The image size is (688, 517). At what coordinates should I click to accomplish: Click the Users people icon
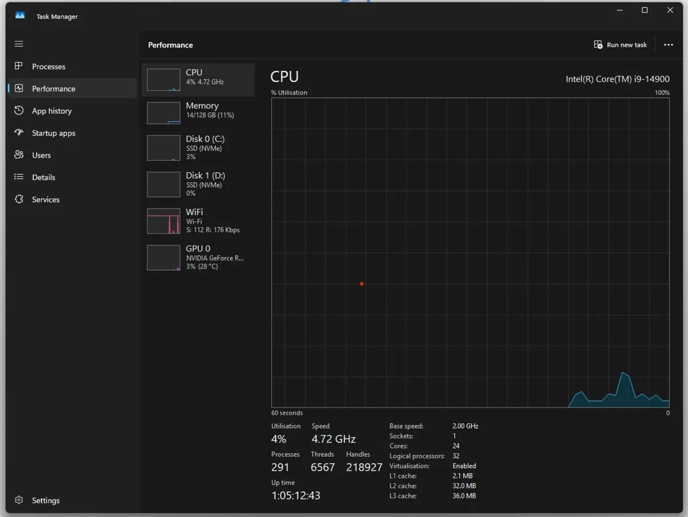[19, 155]
